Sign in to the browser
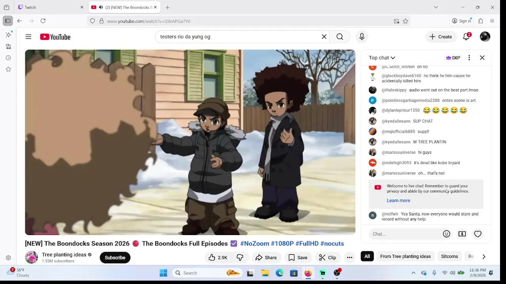506x284 pixels. 462,21
